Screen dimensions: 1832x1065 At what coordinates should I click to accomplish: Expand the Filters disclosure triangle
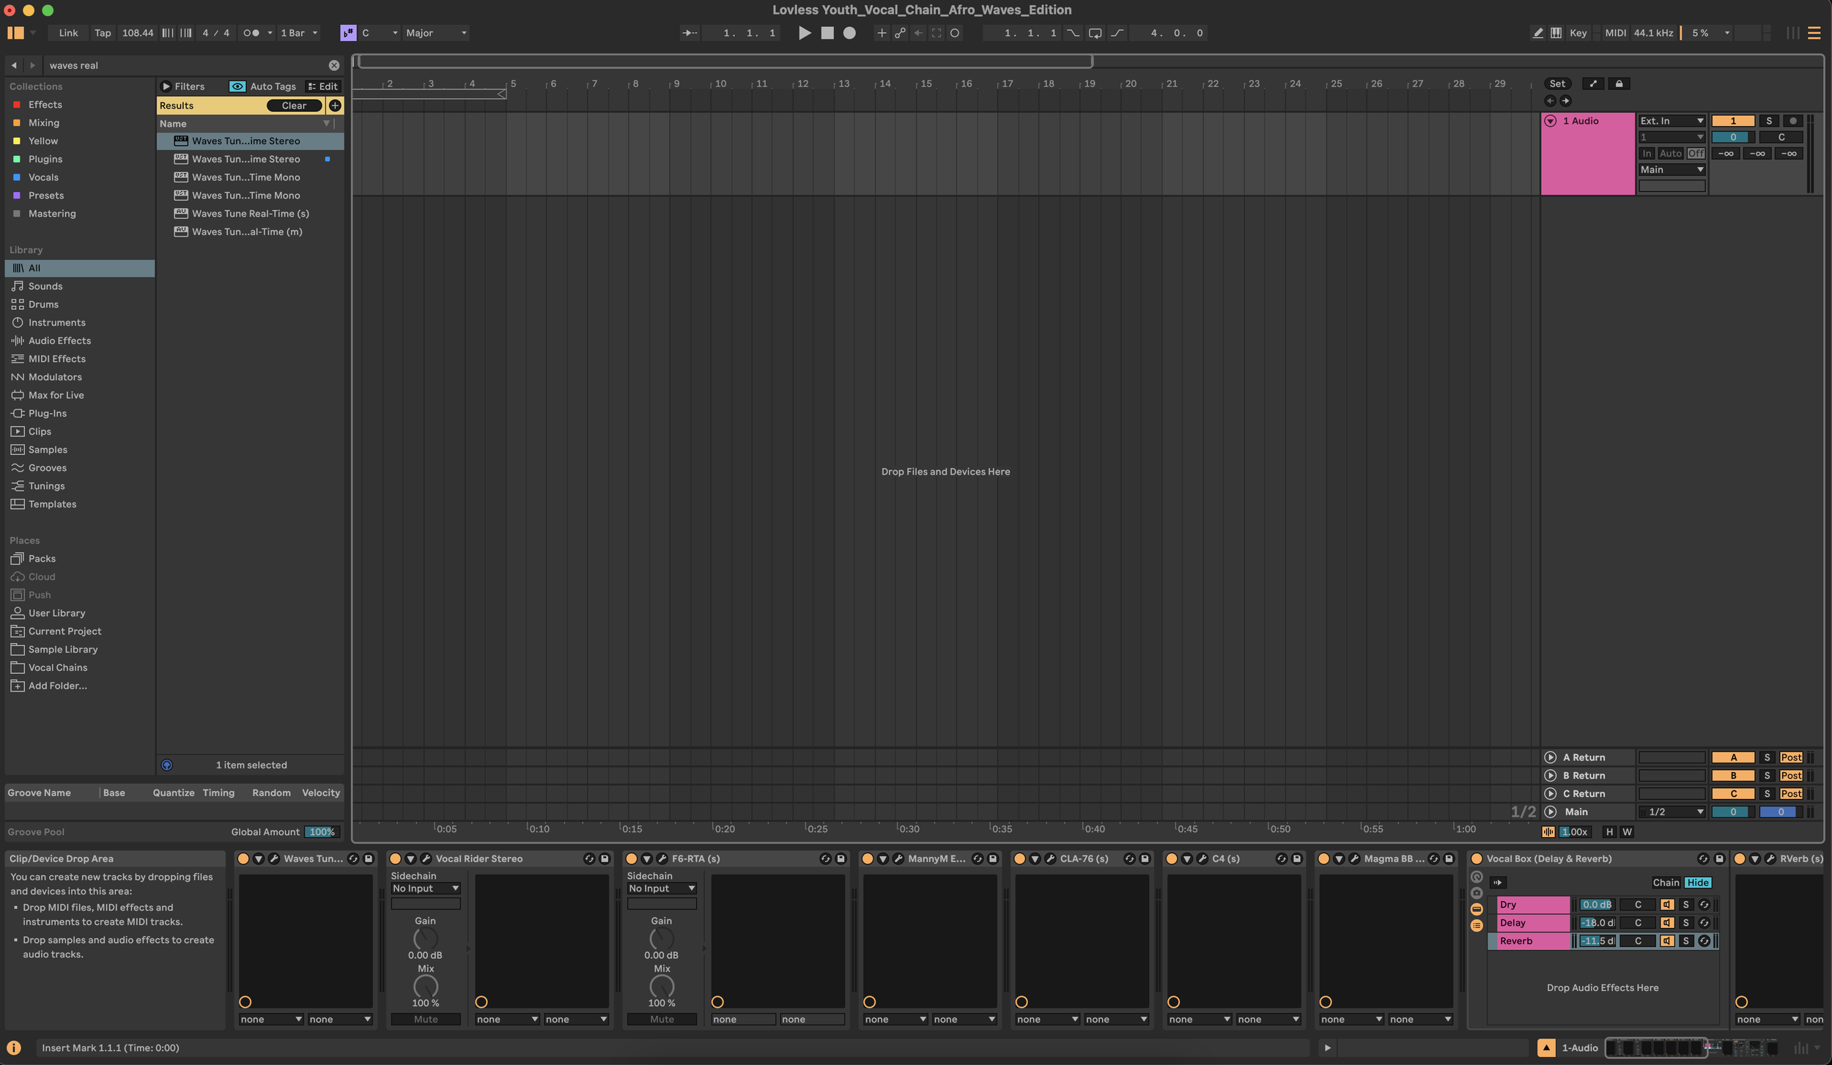click(166, 86)
